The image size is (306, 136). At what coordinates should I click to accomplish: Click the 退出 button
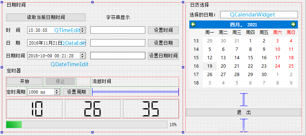244,112
